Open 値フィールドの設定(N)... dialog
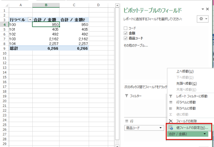 point(192,128)
